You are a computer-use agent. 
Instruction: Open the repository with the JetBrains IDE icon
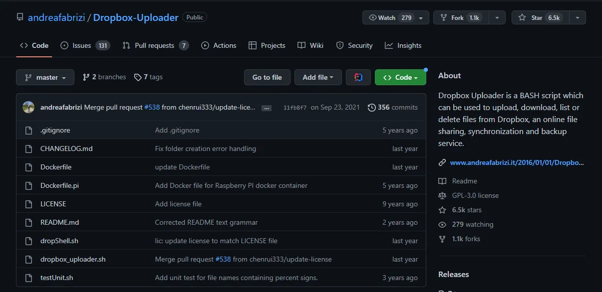tap(358, 77)
